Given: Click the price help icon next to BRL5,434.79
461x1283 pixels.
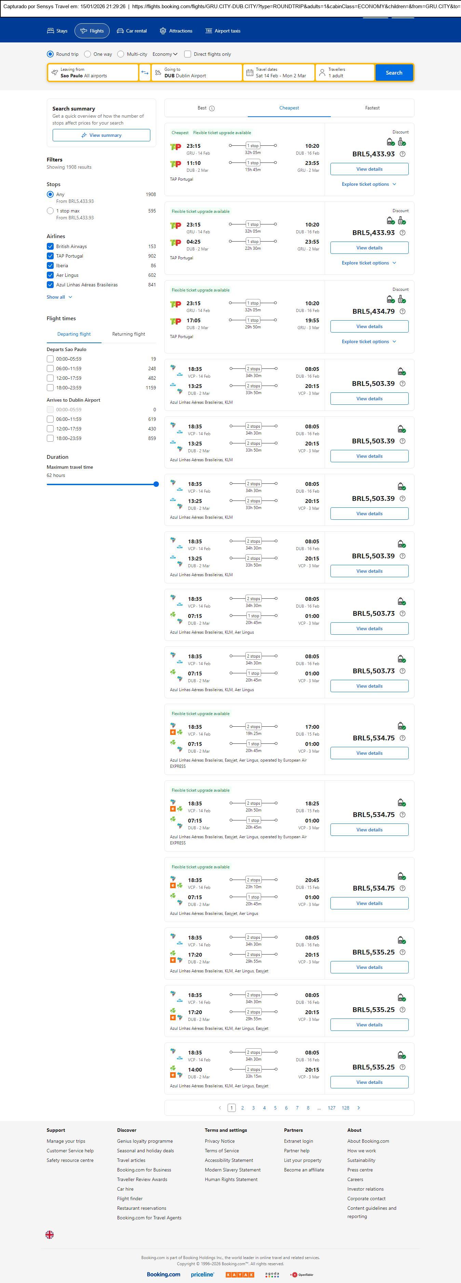Looking at the screenshot, I should tap(402, 311).
